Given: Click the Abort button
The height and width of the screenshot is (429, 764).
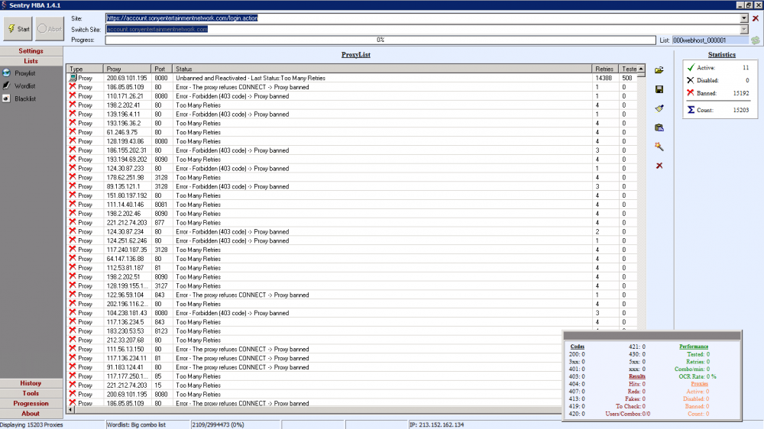Looking at the screenshot, I should click(50, 29).
